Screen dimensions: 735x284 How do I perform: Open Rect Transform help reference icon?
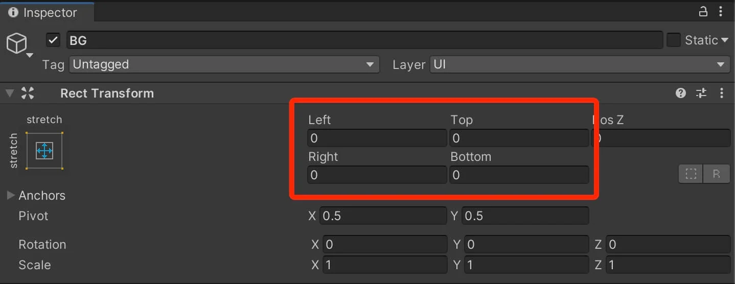tap(681, 93)
